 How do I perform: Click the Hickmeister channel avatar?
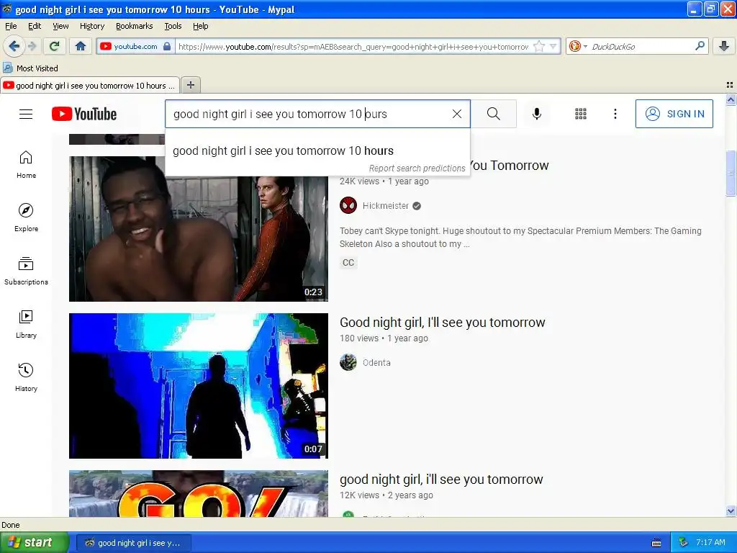point(348,205)
